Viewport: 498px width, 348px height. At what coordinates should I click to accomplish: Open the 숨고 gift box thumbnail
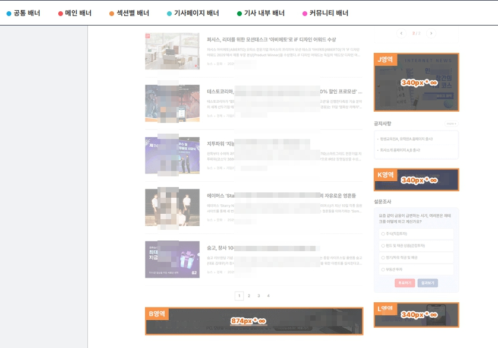[x=172, y=260]
